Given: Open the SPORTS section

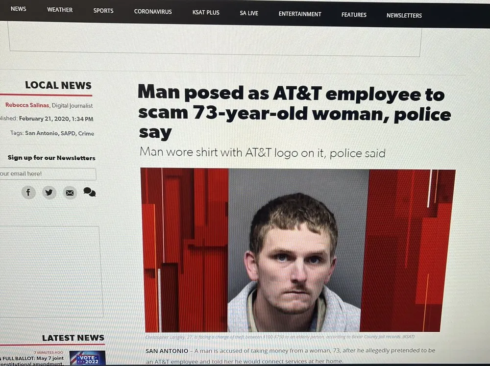Looking at the screenshot, I should (x=103, y=11).
